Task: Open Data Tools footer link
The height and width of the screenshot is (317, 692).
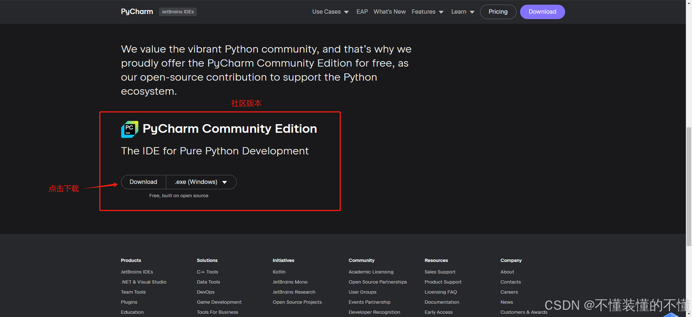Action: [x=208, y=282]
